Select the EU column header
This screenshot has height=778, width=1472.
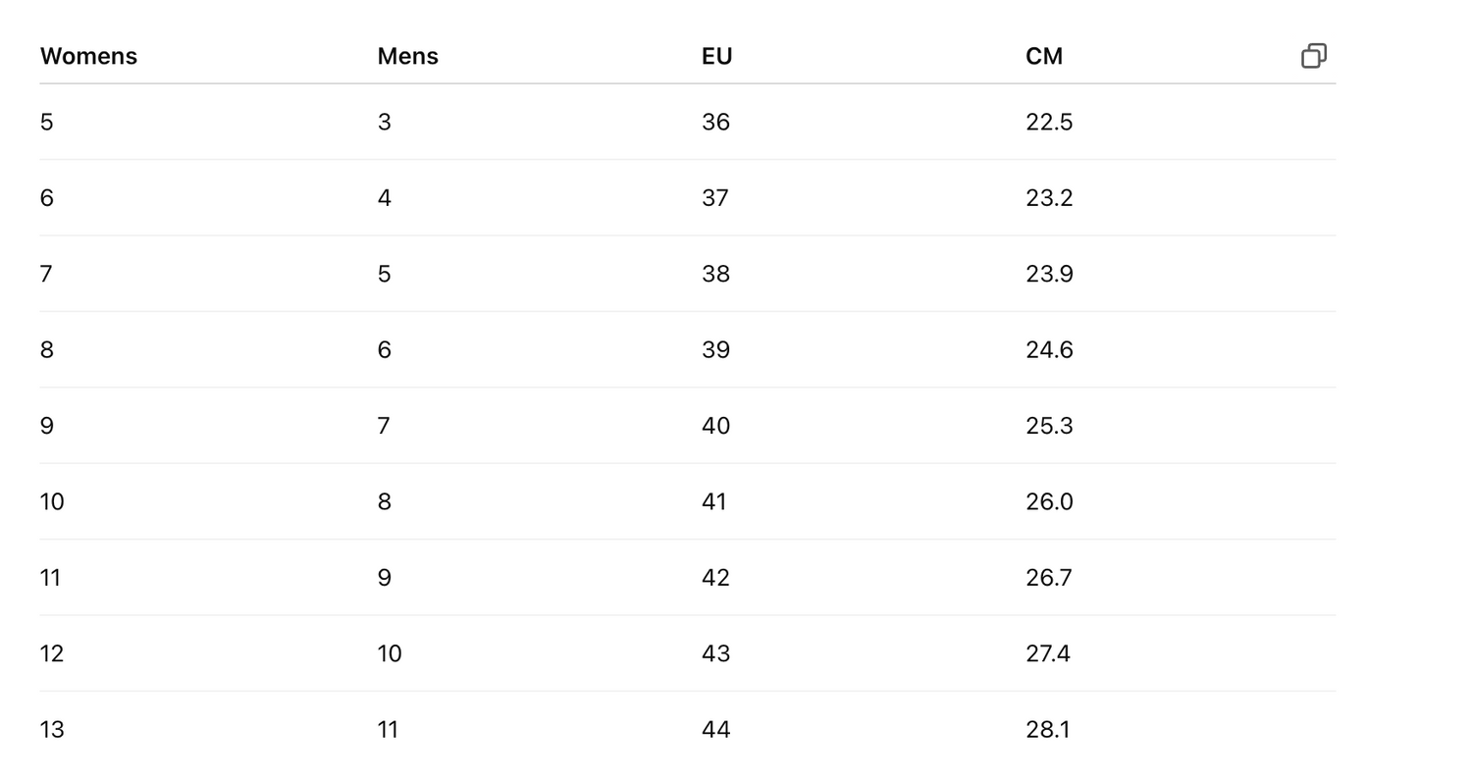716,57
